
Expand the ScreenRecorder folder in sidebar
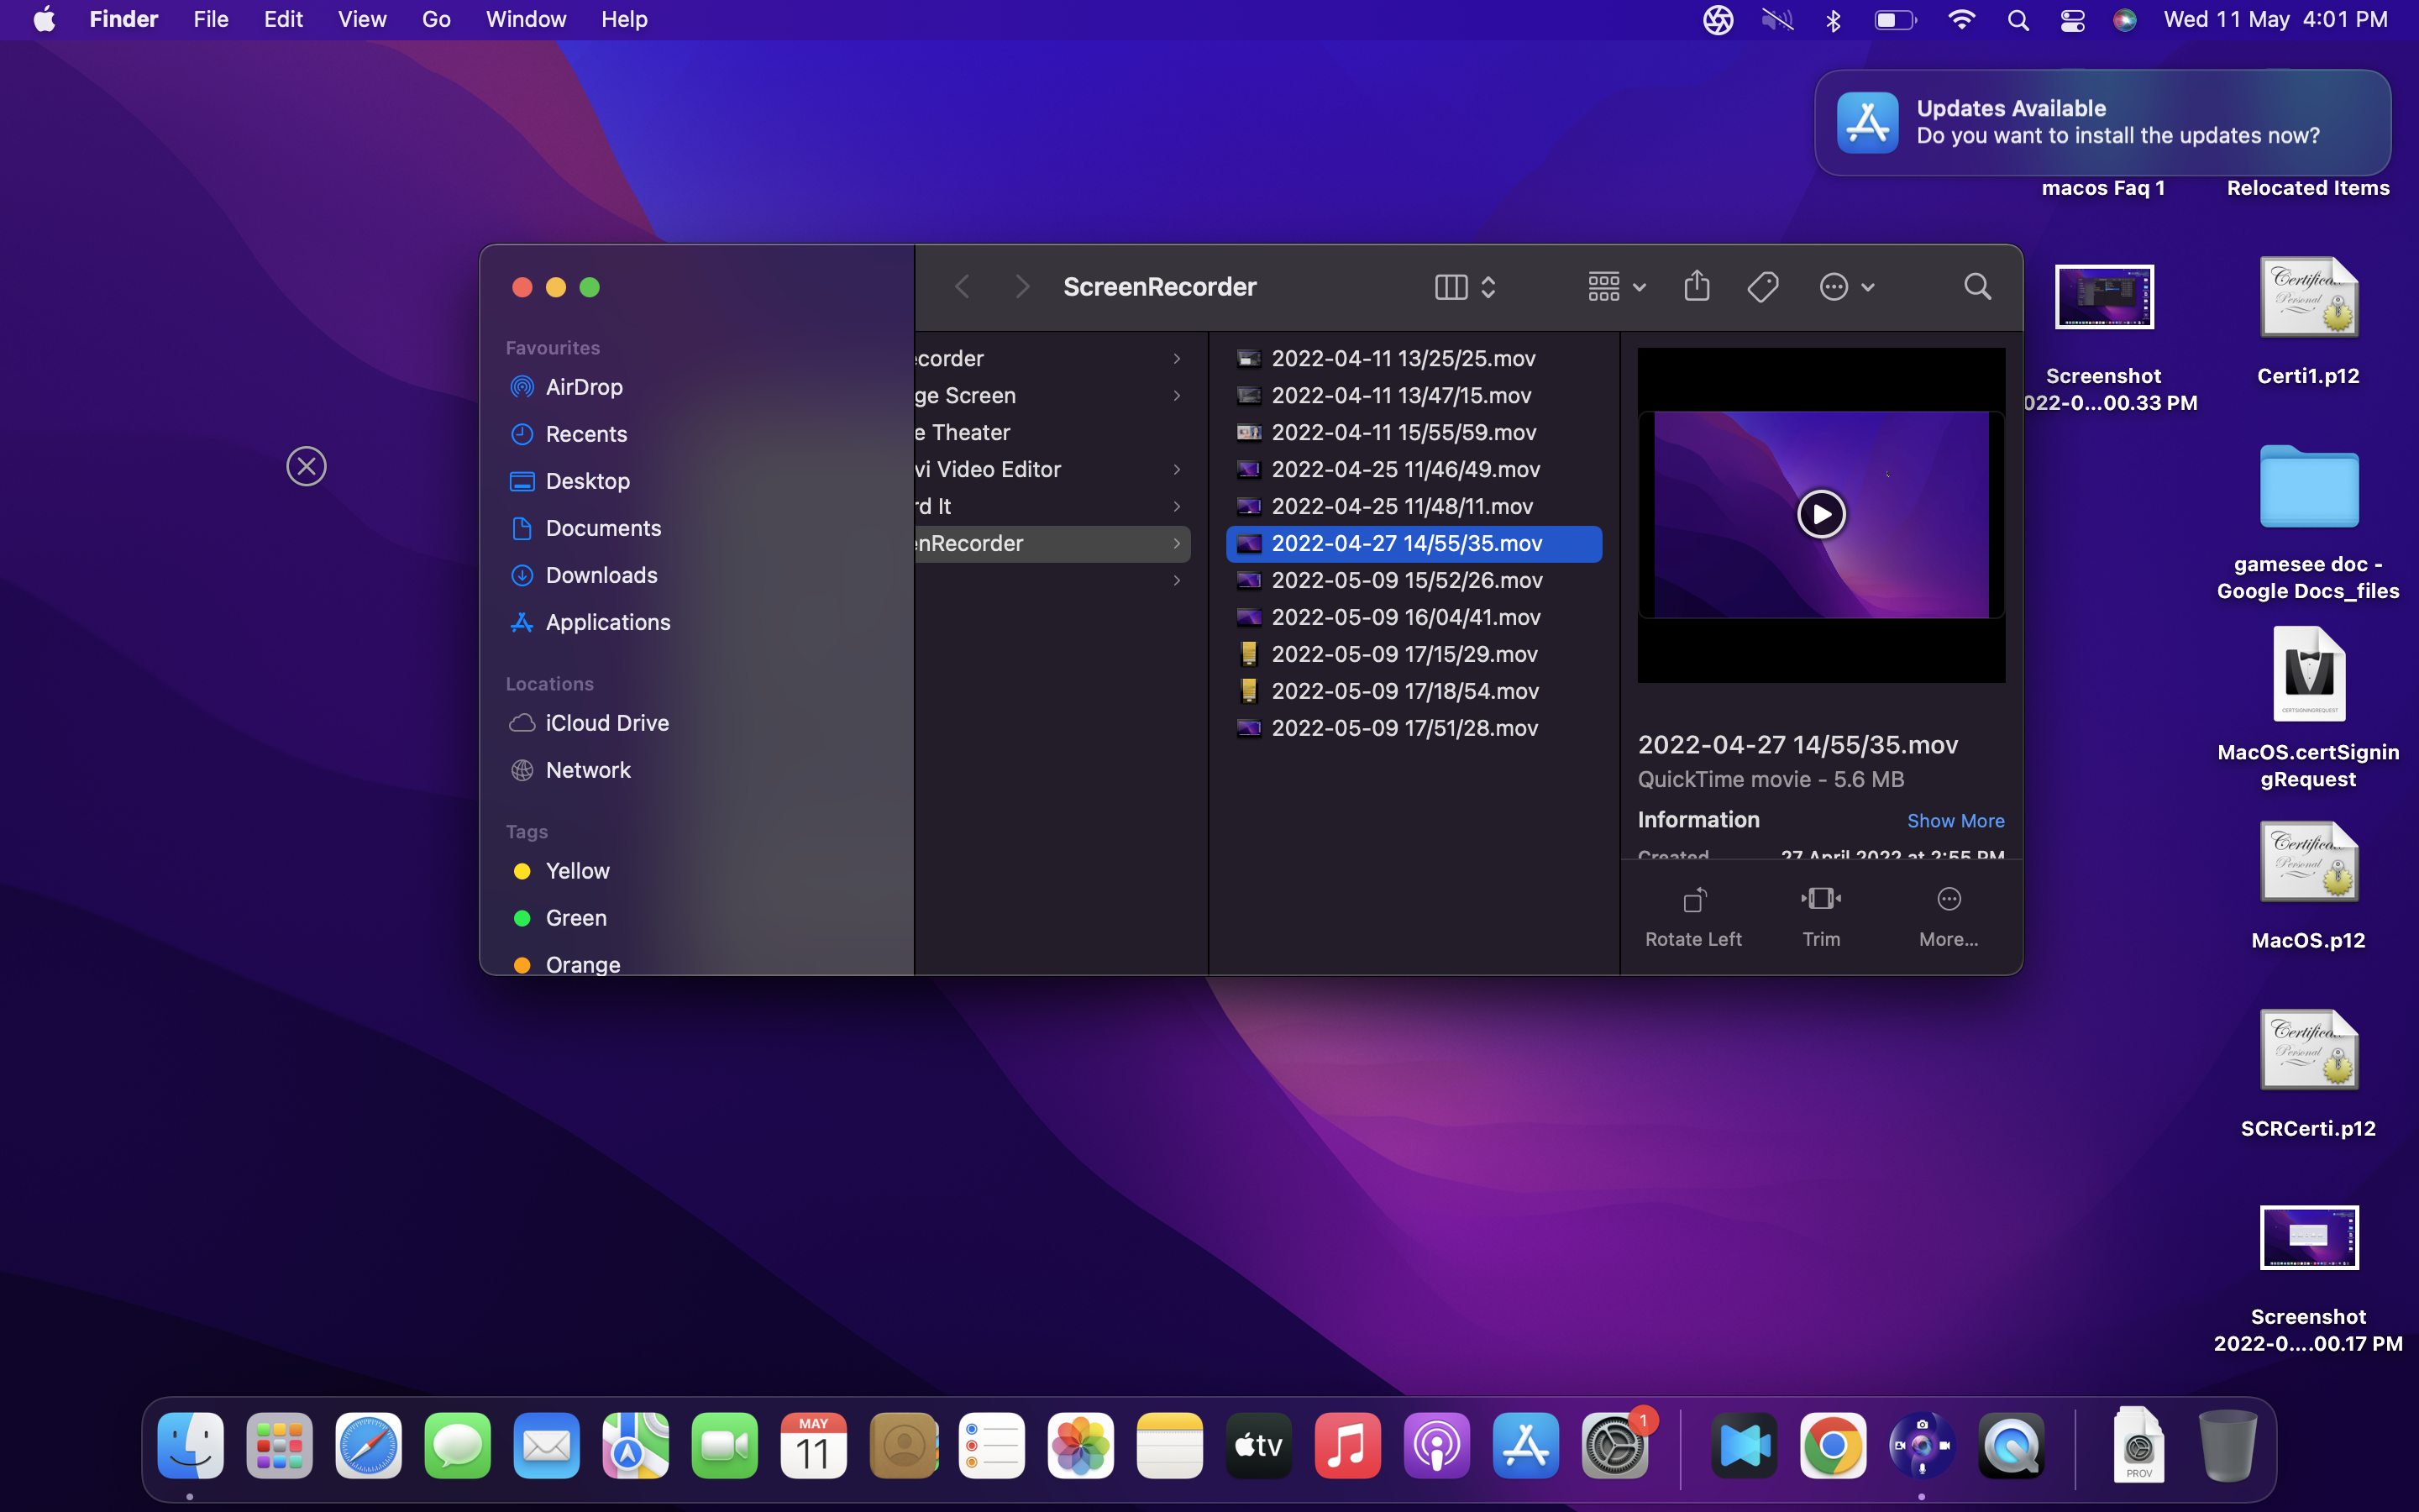[1179, 543]
